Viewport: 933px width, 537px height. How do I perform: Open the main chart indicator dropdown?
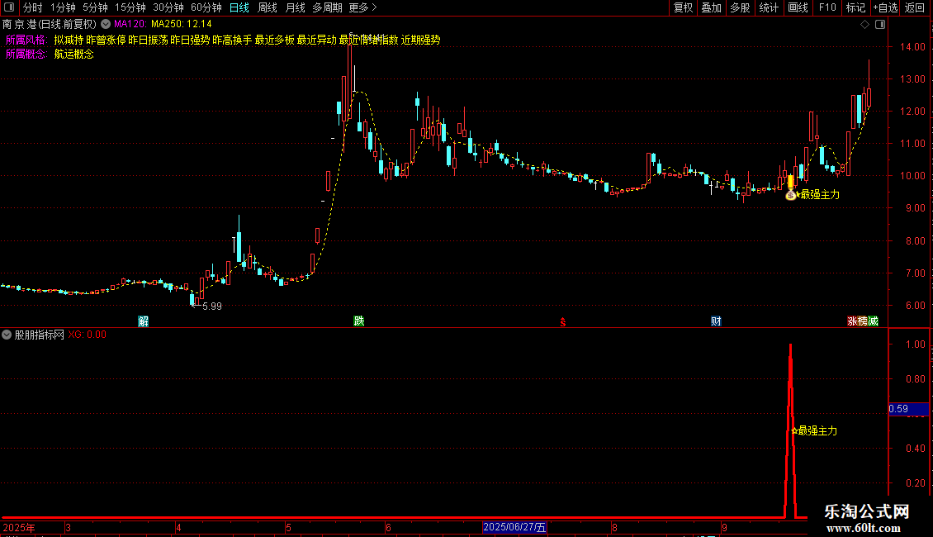[106, 24]
